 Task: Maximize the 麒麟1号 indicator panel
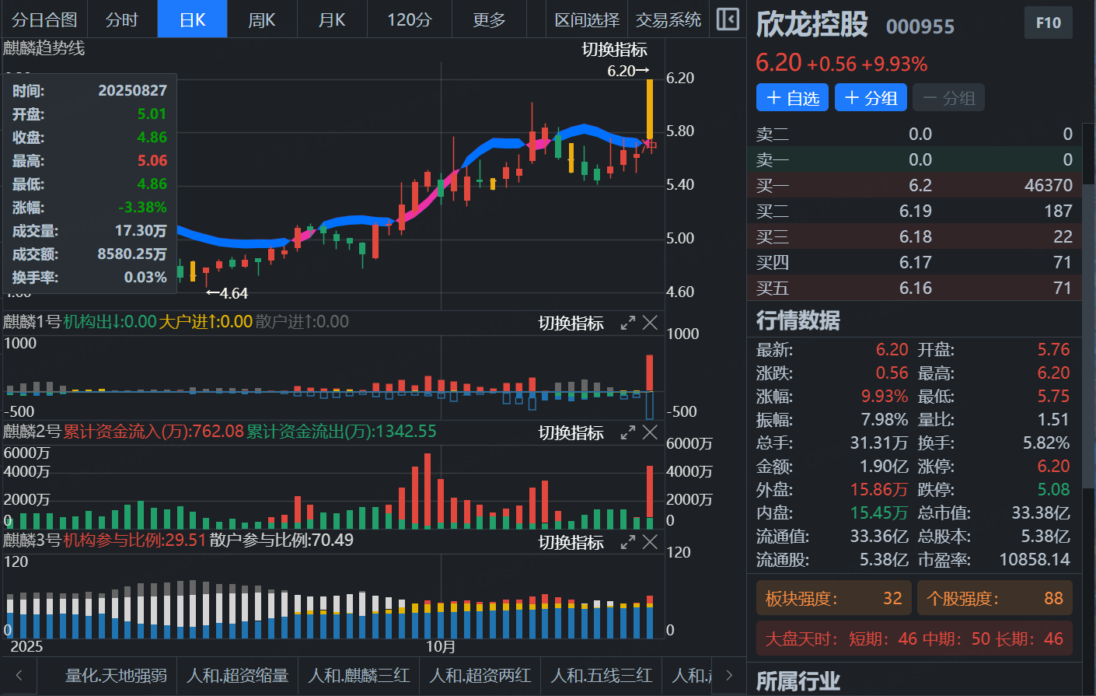click(628, 323)
